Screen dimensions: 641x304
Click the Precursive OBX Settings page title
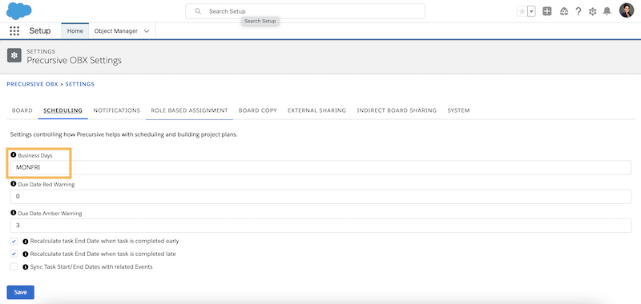coord(74,60)
